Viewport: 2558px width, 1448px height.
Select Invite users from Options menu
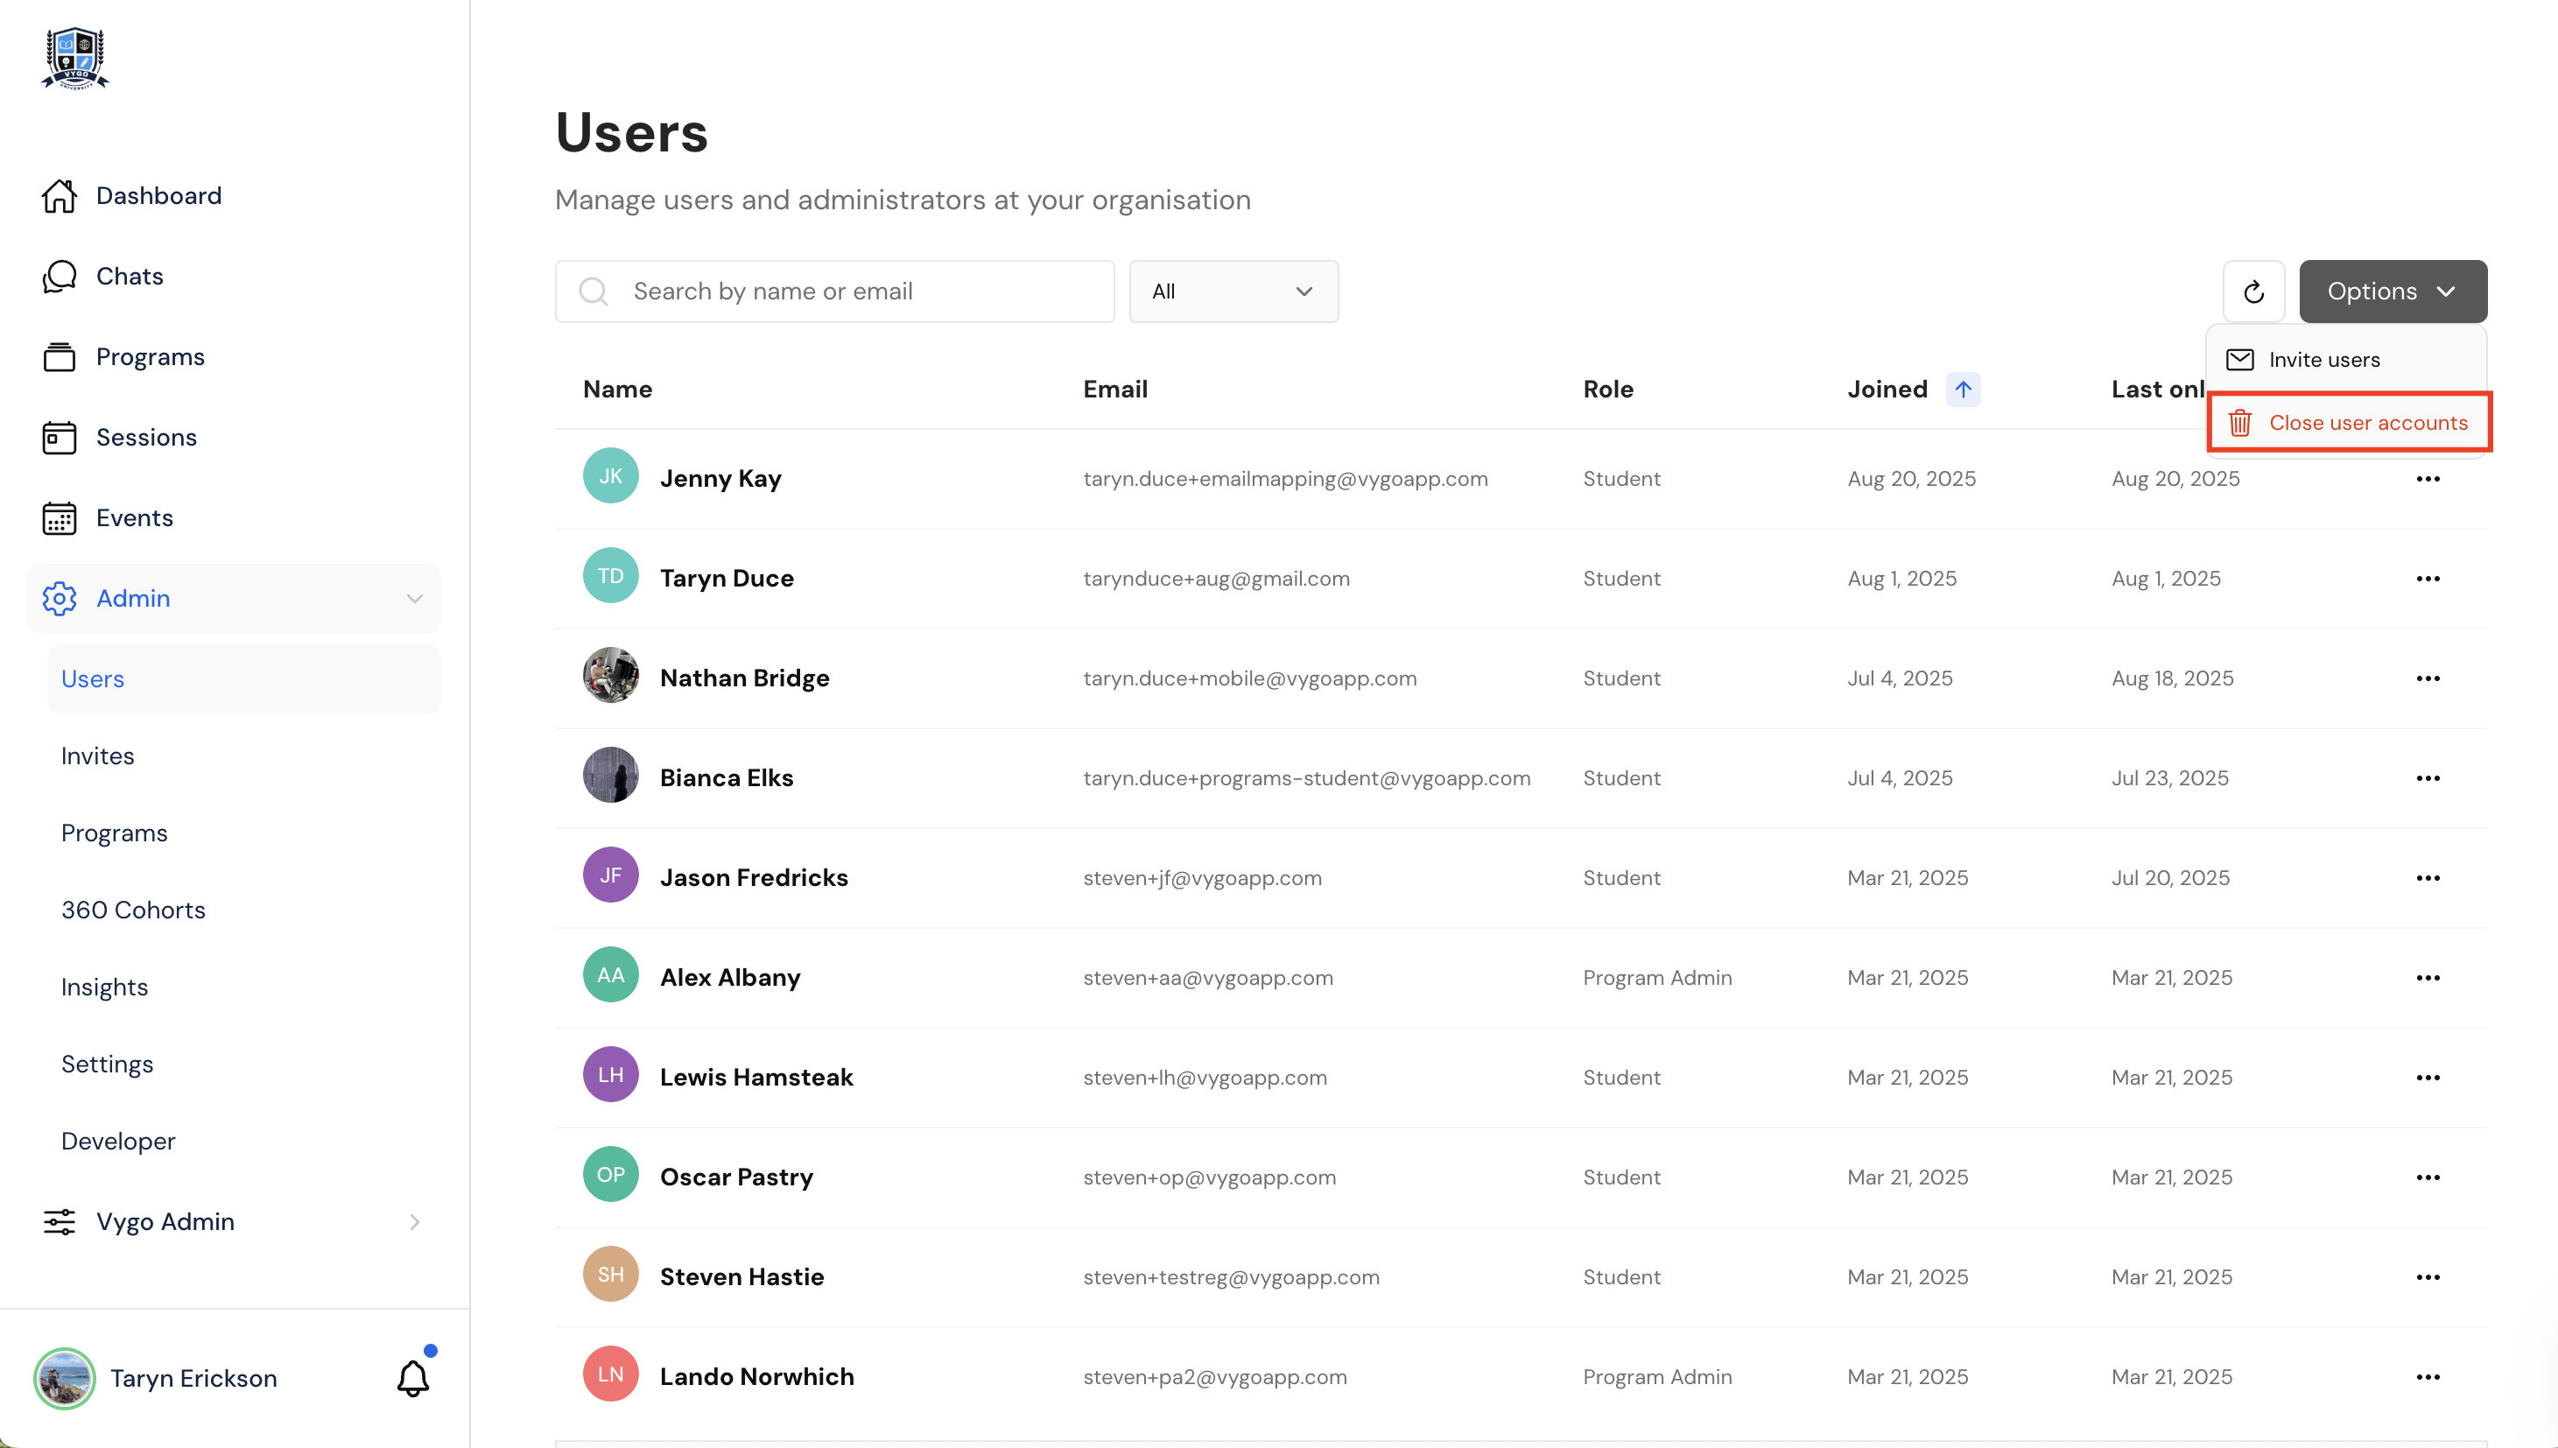pos(2323,360)
